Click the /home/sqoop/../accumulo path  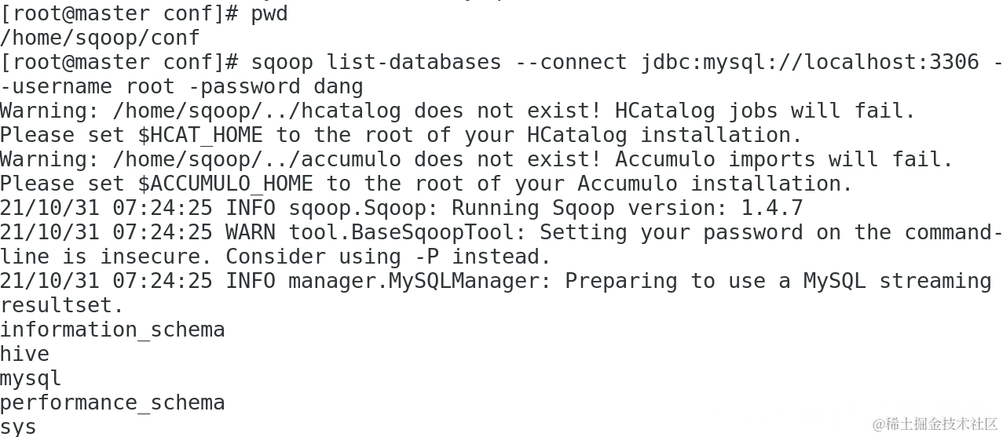point(257,159)
